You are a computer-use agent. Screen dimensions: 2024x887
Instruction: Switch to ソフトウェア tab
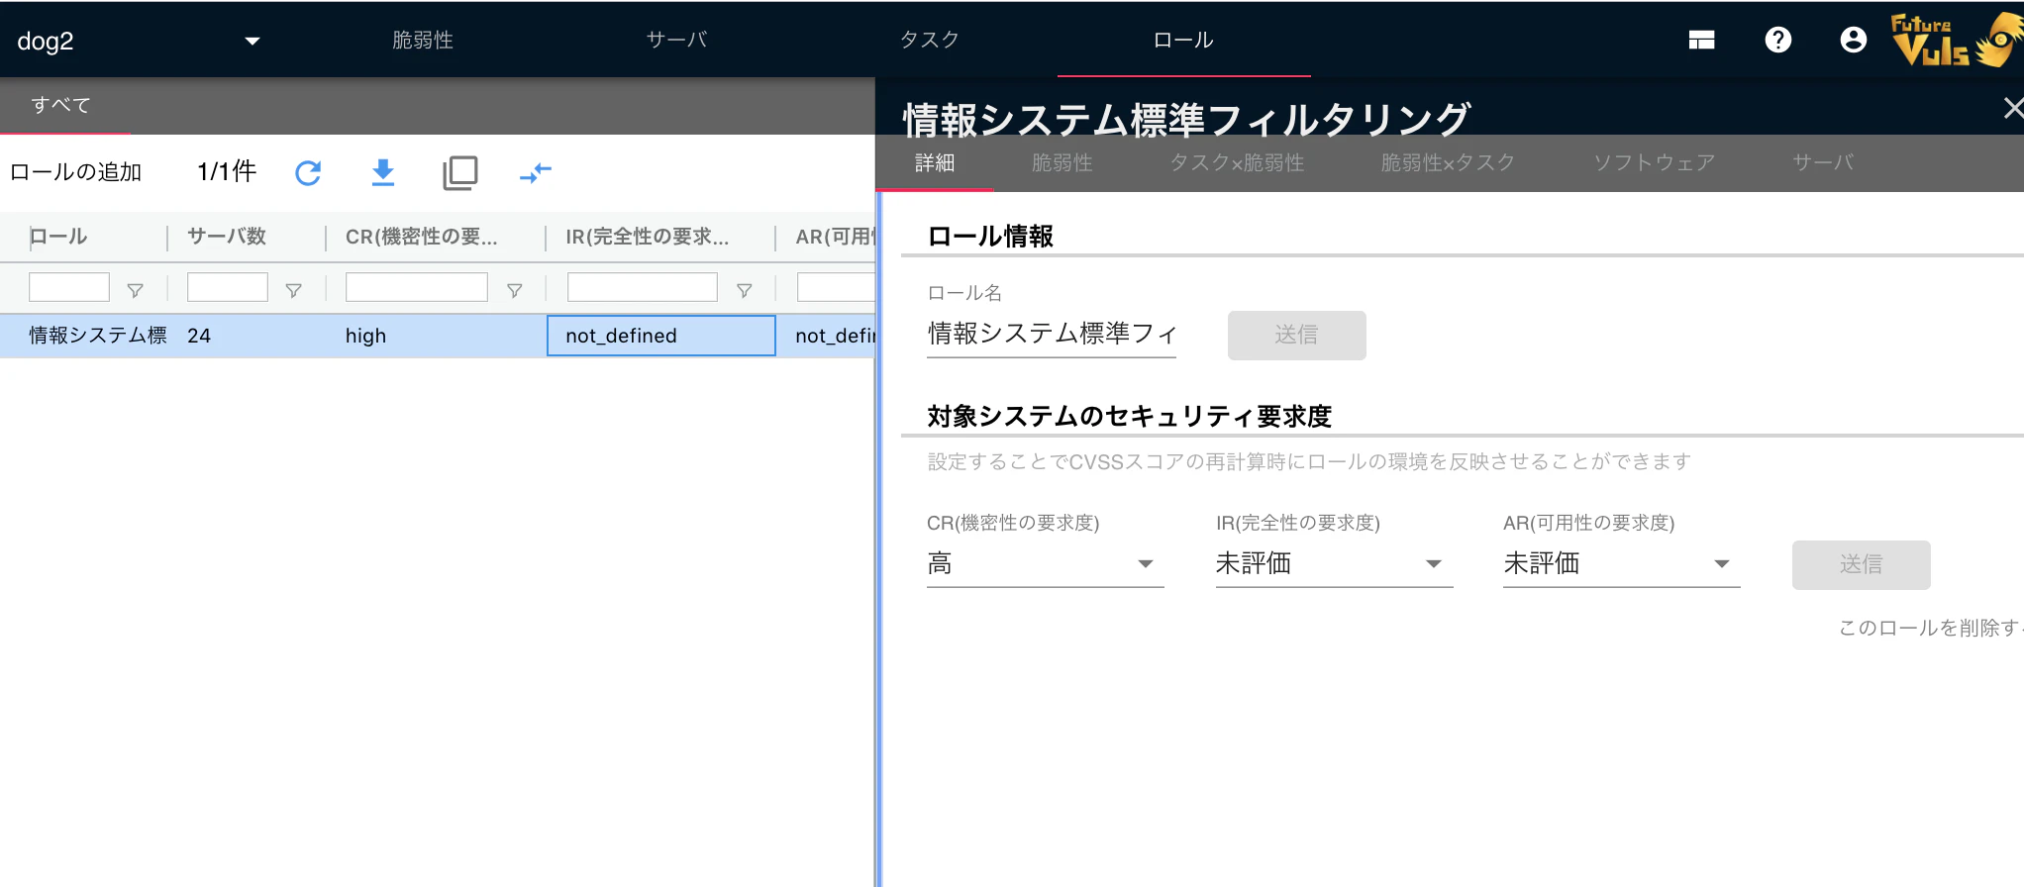pyautogui.click(x=1655, y=162)
